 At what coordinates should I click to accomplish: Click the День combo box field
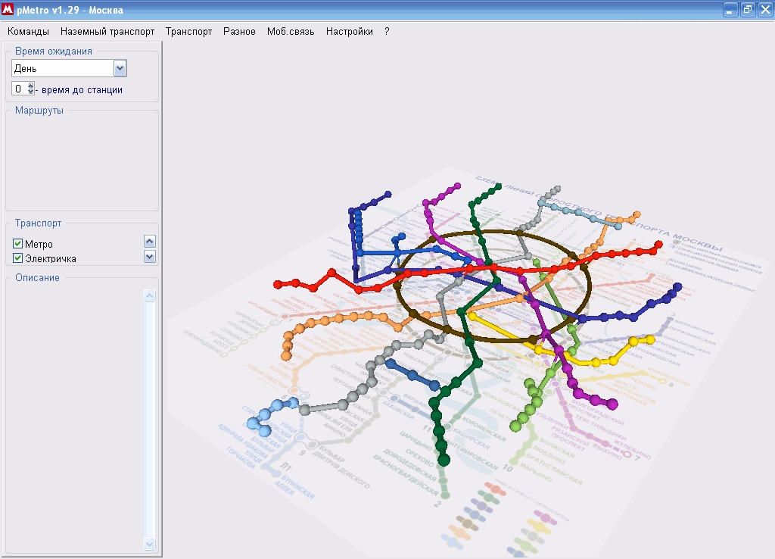pos(69,68)
